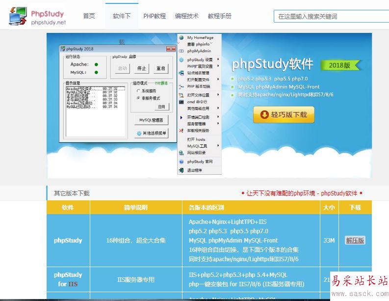Click the 16种组合，超全大合集 cell
The height and width of the screenshot is (301, 389).
point(136,241)
